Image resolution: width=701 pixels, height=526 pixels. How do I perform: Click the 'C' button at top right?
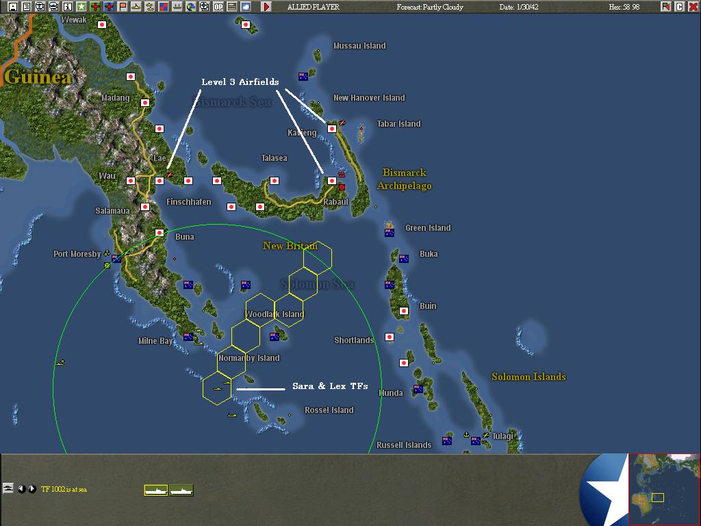(680, 7)
